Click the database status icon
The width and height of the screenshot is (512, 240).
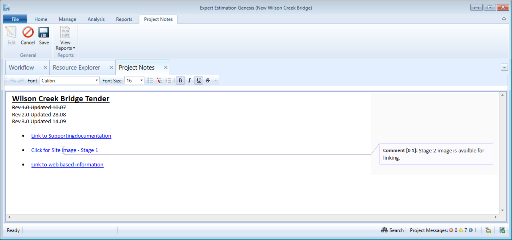(x=502, y=230)
